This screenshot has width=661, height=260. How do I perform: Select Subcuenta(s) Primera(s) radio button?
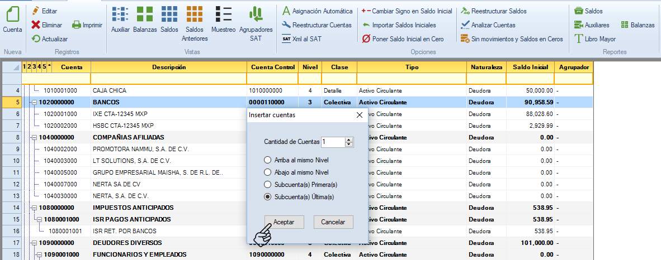point(268,185)
